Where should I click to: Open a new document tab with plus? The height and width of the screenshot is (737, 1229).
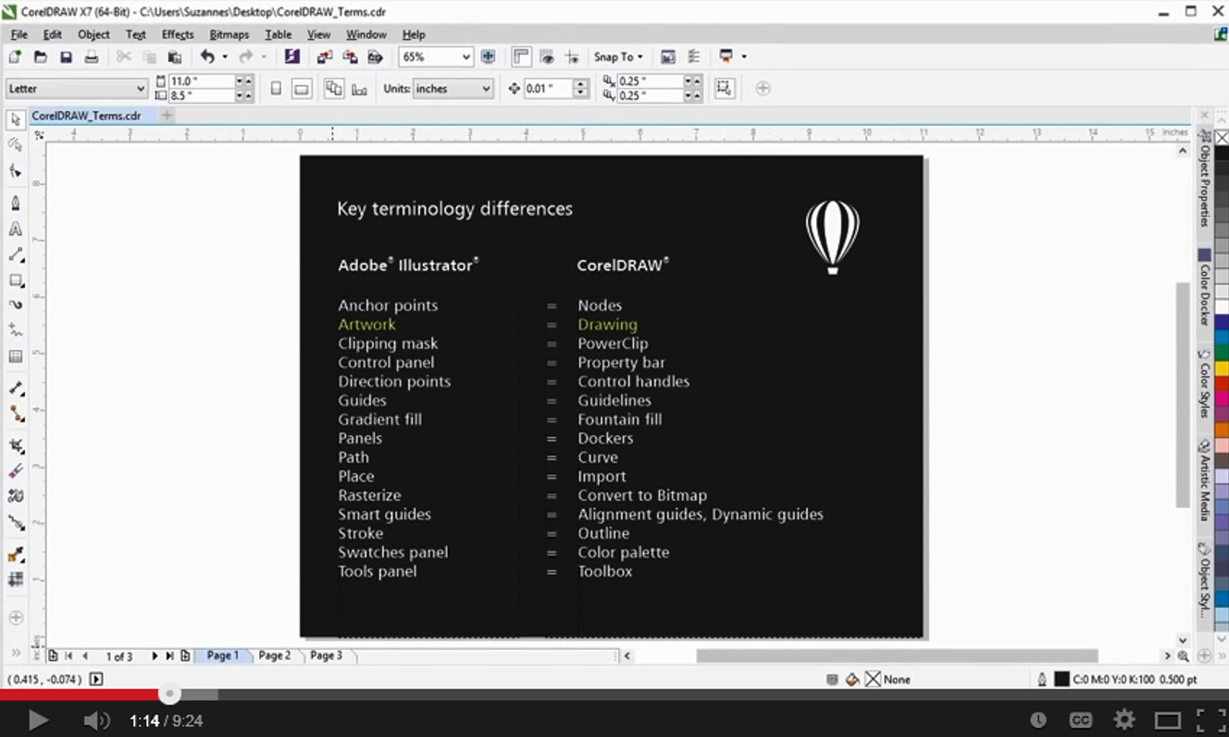click(167, 116)
